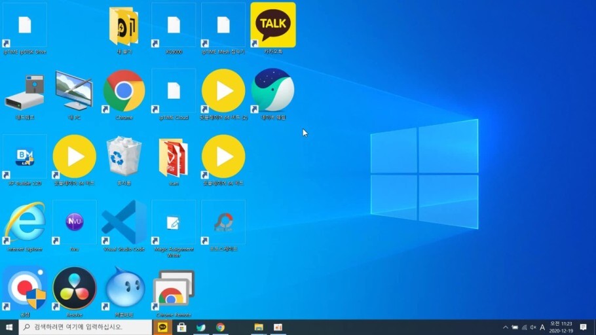Open the Wi-Fi network tray icon
The height and width of the screenshot is (335, 596).
(x=524, y=327)
